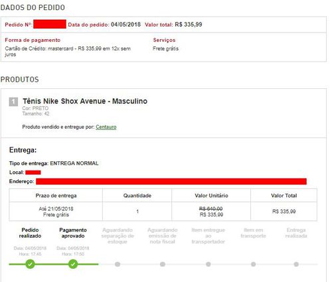
Task: Select the Entrega realizada step dot
Action: coord(296,264)
